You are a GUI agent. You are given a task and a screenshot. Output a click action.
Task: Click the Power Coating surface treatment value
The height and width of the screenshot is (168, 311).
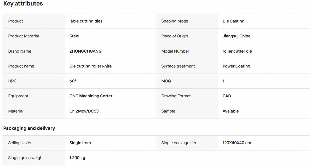click(x=236, y=66)
